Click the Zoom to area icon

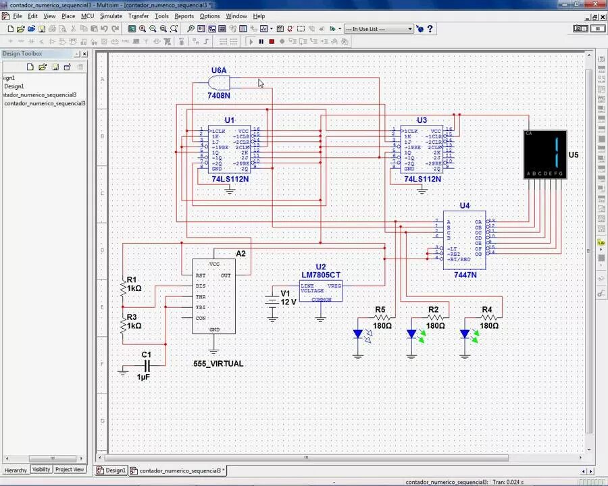click(x=163, y=28)
